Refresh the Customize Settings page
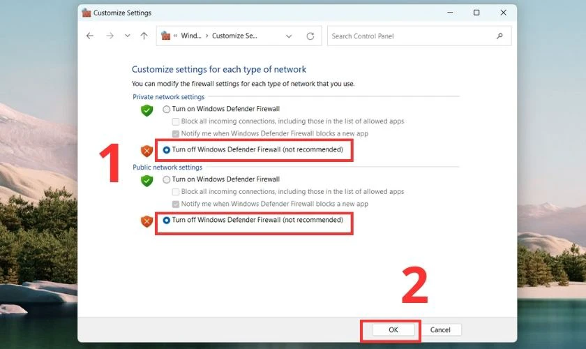Screen dimensions: 586x349 [310, 36]
